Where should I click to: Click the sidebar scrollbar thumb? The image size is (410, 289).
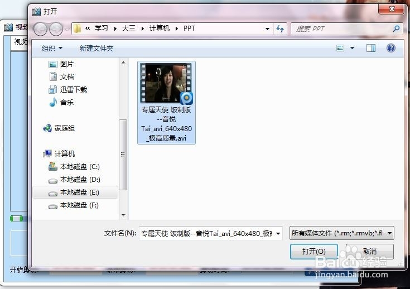click(x=123, y=155)
